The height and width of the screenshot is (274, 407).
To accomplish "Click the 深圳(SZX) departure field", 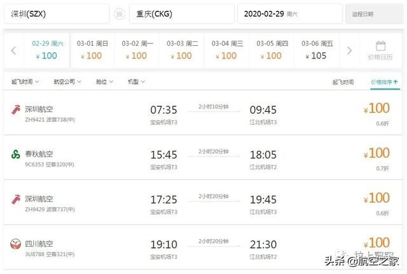I will click(x=57, y=14).
